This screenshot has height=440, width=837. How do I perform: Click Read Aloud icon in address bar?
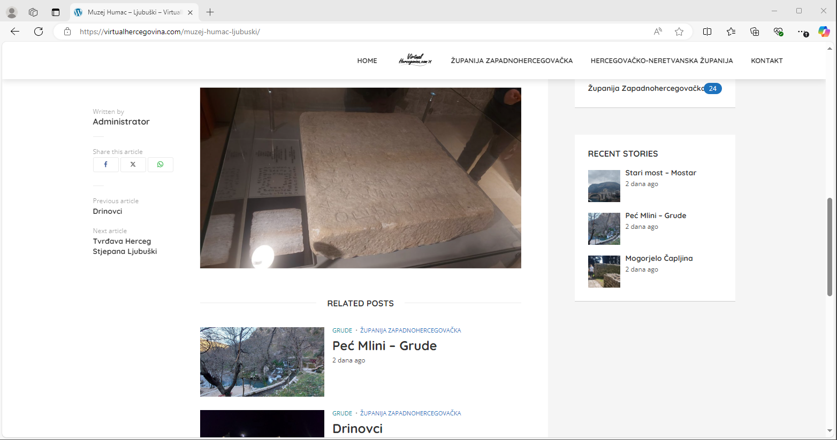658,32
